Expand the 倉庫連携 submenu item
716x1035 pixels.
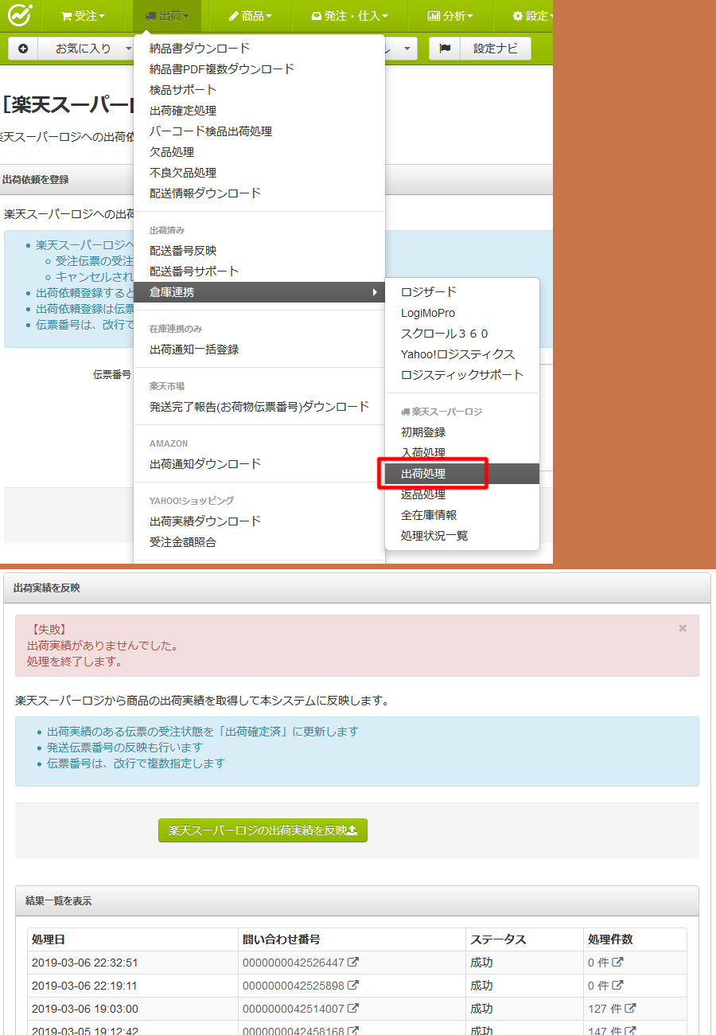click(259, 292)
